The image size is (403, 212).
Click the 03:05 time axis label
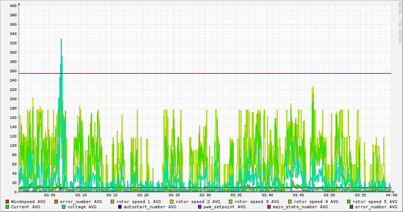point(50,195)
